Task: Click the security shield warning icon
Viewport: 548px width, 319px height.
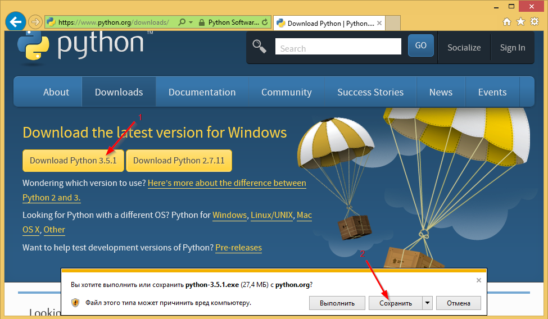Action: point(75,303)
